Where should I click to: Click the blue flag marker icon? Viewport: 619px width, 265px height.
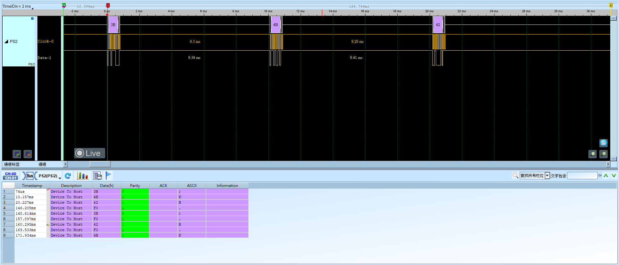click(108, 175)
